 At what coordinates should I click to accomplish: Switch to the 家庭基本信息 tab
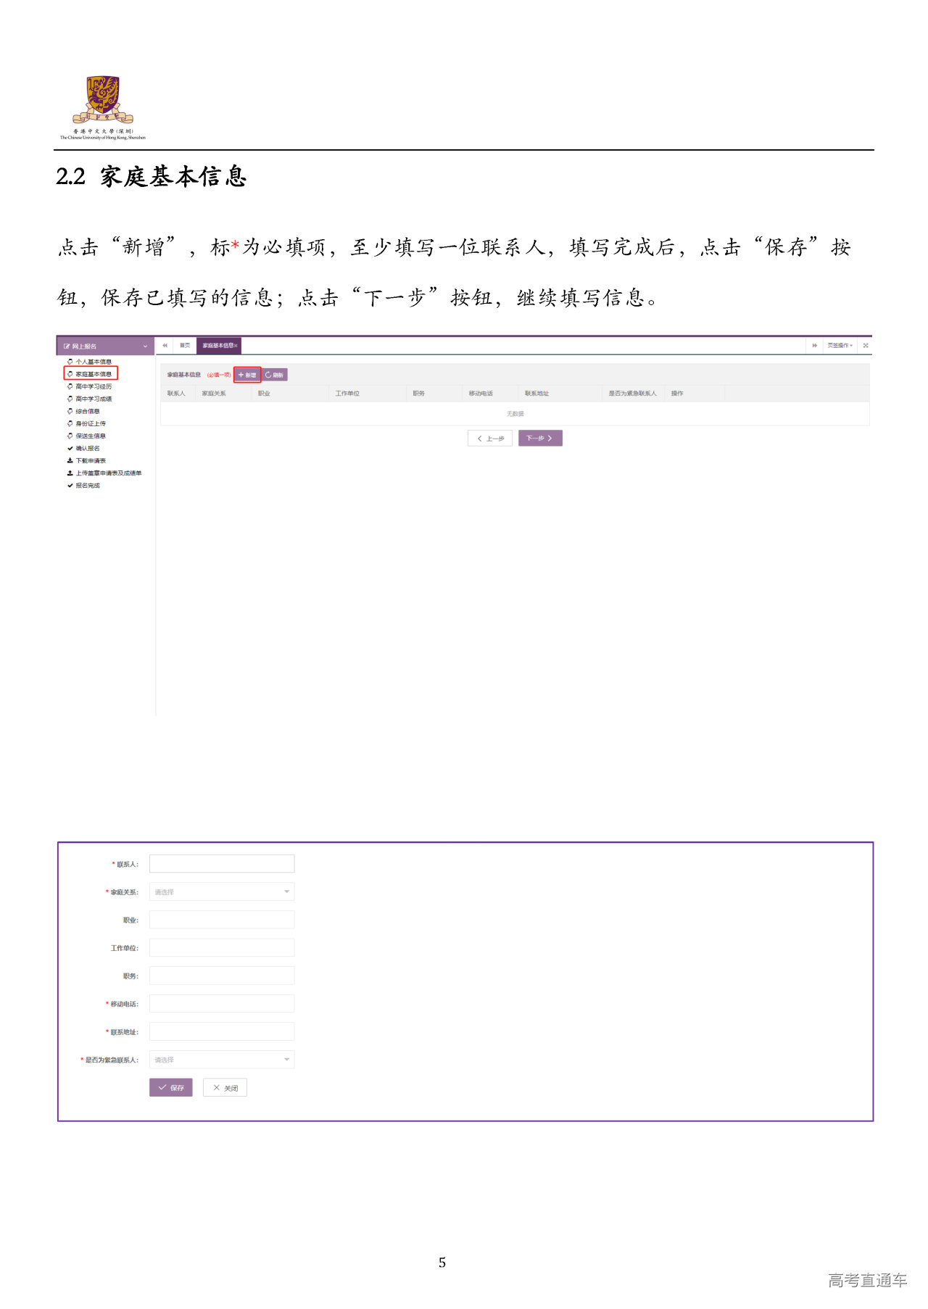(217, 346)
